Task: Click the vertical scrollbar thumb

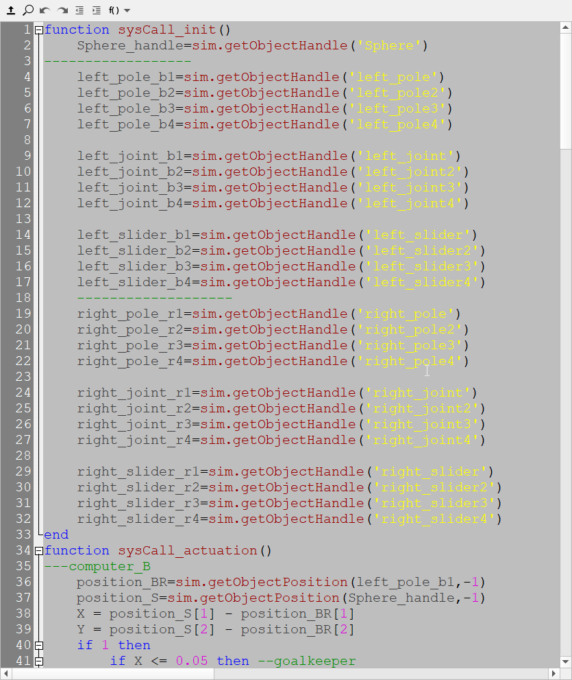Action: click(565, 89)
